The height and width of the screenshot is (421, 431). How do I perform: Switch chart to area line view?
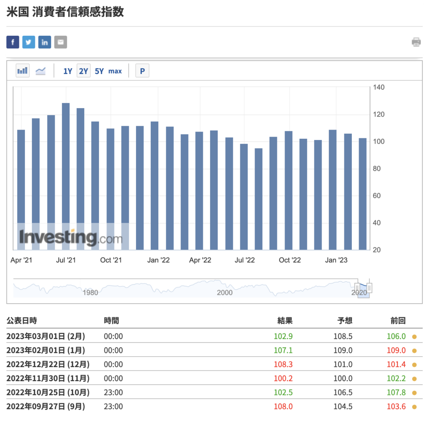pyautogui.click(x=40, y=71)
